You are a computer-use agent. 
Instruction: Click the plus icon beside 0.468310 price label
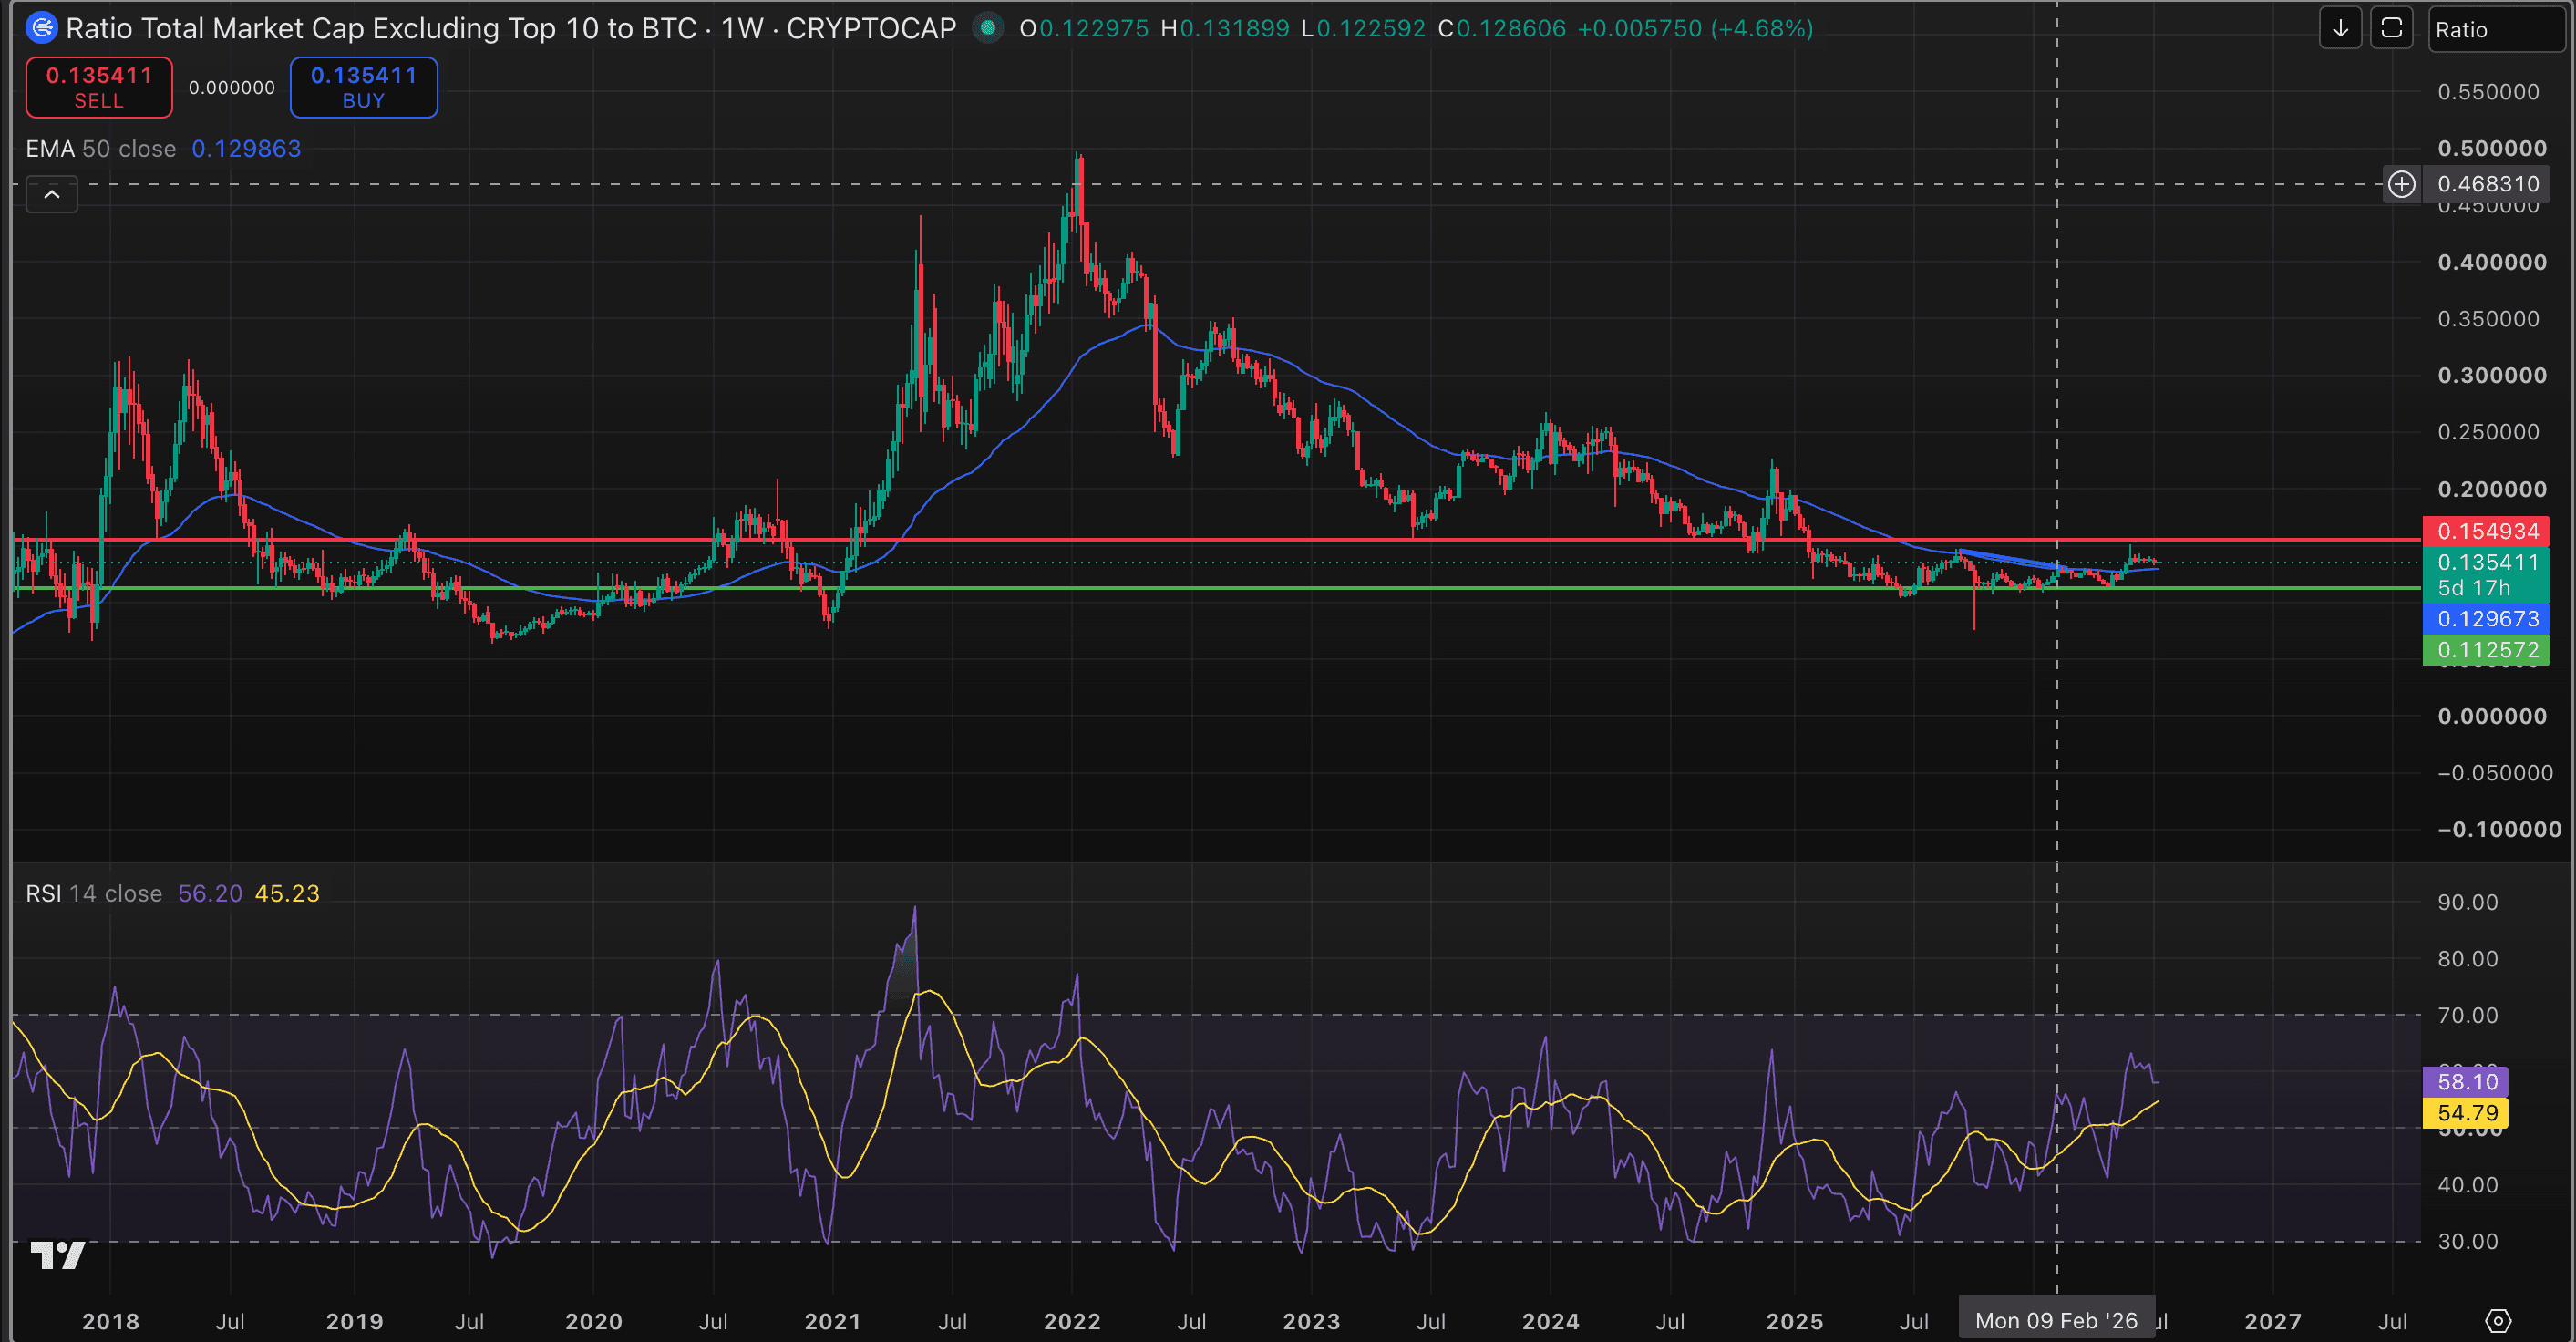(x=2402, y=184)
